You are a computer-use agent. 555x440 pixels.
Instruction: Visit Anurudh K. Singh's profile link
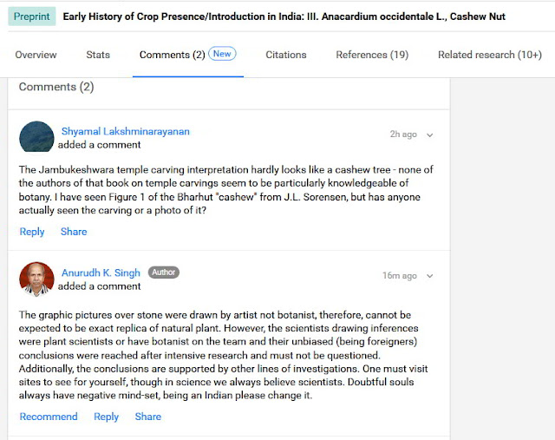[101, 273]
